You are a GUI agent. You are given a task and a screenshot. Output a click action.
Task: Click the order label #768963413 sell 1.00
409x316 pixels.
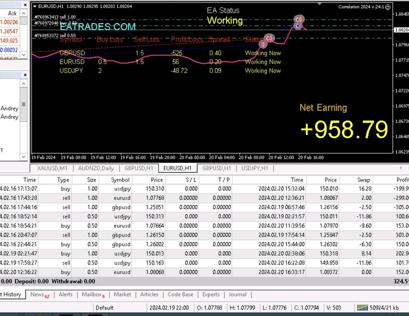tap(55, 17)
